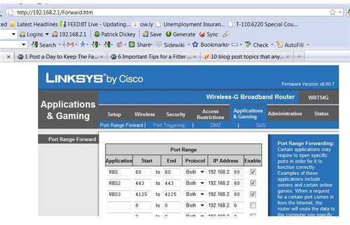This screenshot has height=225, width=350.
Task: Open the Access Restrictions tab
Action: point(210,114)
